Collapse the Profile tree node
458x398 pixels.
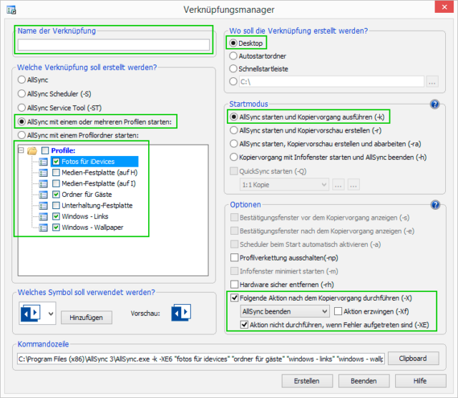click(21, 150)
